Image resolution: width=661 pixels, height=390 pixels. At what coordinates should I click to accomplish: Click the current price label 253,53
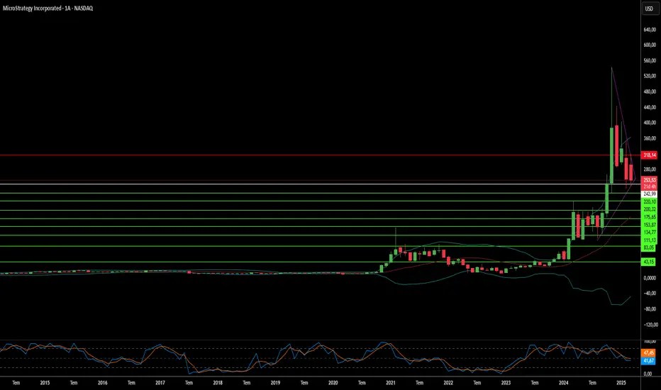tap(649, 180)
